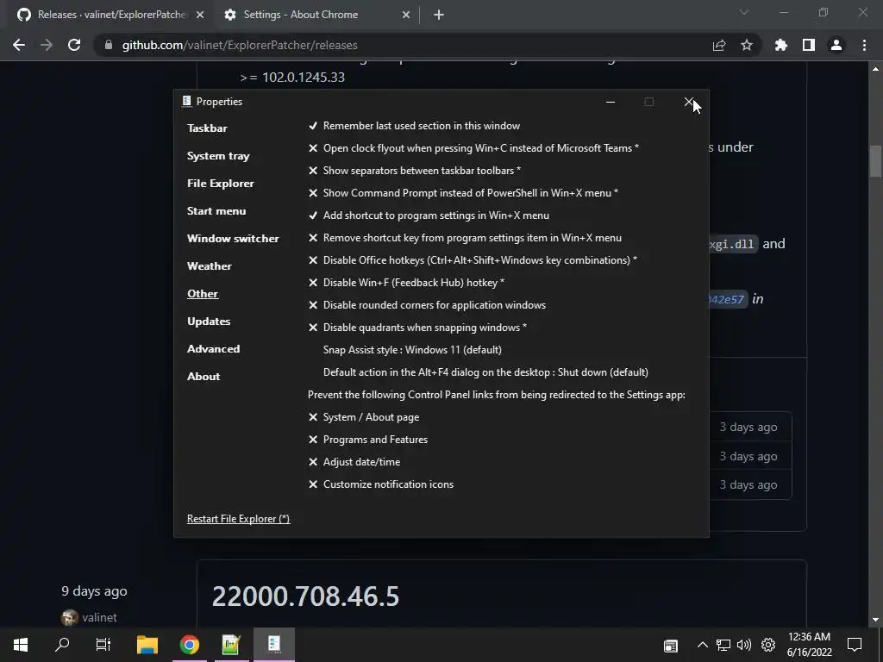Image resolution: width=883 pixels, height=662 pixels.
Task: Share this page icon in address bar
Action: pos(719,45)
